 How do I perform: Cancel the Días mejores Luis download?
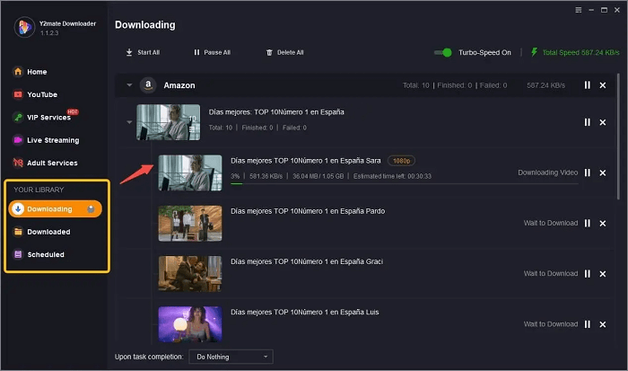coord(603,324)
